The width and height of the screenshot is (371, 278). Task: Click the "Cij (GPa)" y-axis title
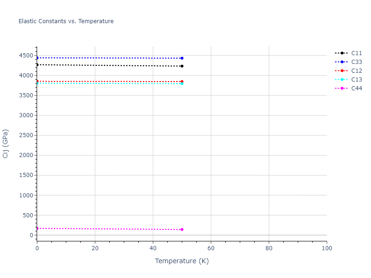pos(6,144)
